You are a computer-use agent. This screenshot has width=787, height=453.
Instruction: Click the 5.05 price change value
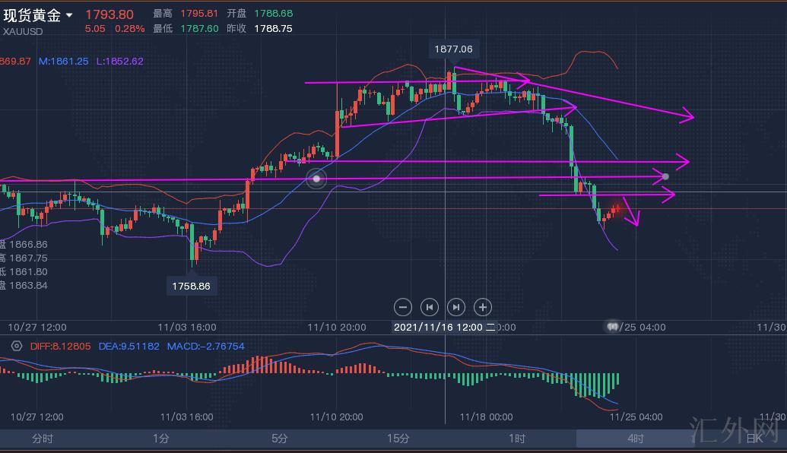click(x=95, y=29)
